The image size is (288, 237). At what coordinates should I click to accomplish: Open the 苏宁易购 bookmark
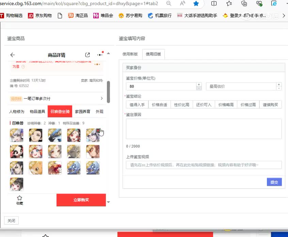pos(130,16)
